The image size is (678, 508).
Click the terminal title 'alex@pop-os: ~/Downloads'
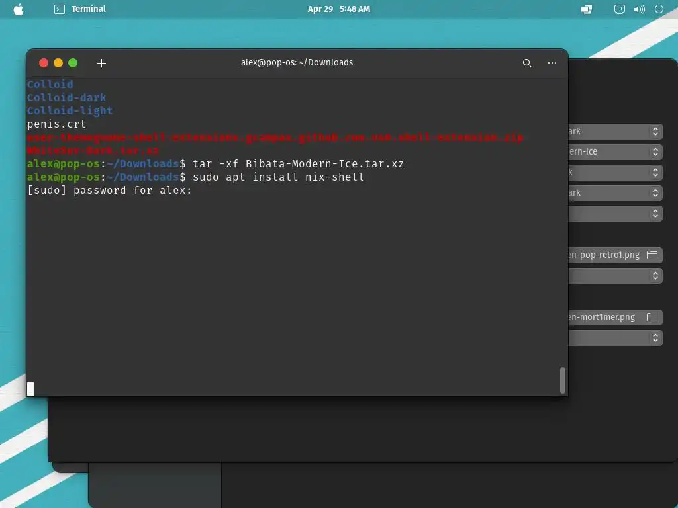[x=297, y=63]
